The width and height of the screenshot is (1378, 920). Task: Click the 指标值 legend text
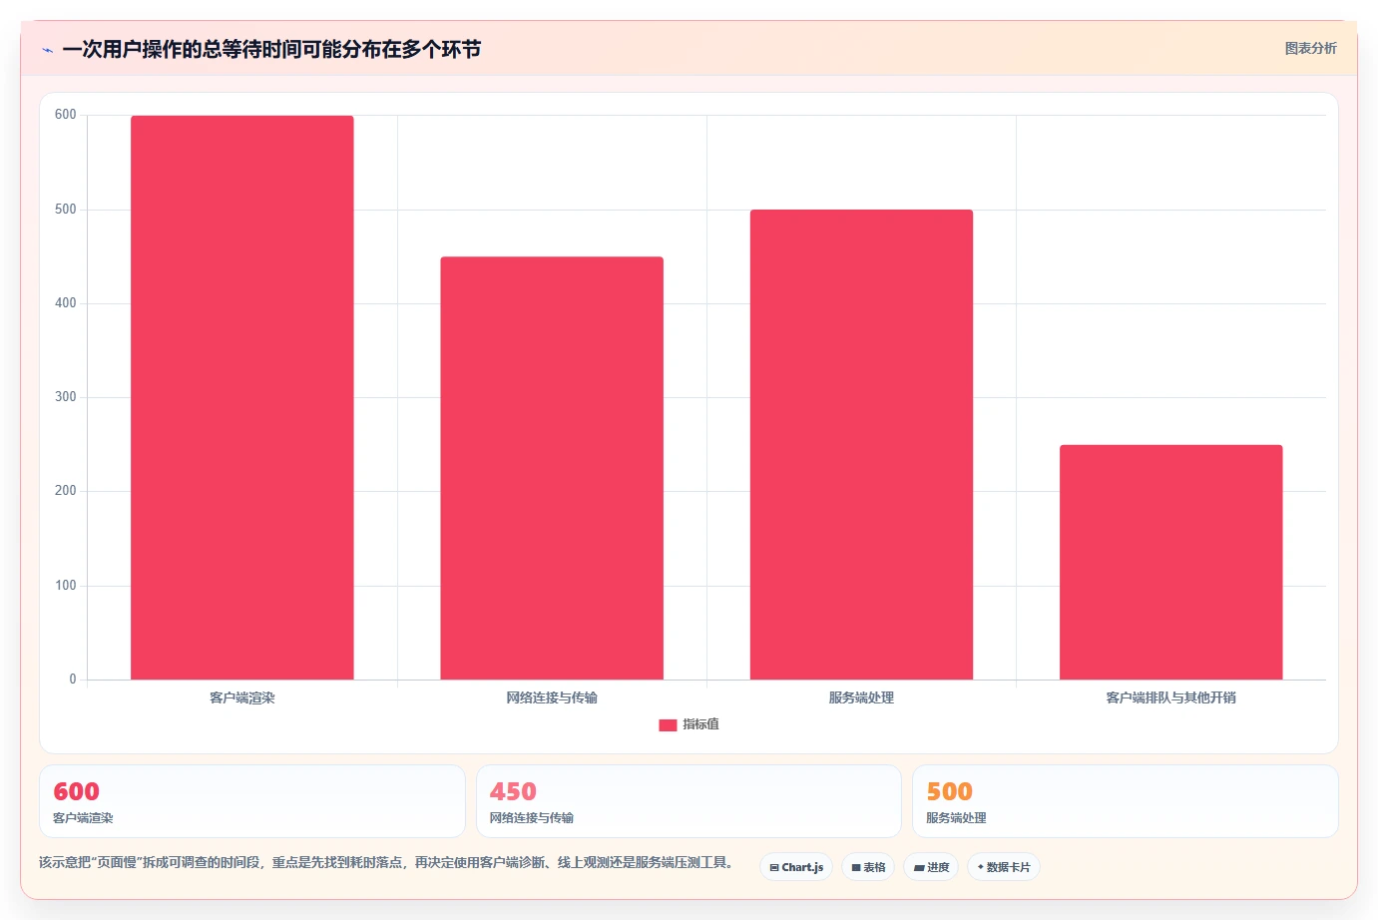pos(700,724)
